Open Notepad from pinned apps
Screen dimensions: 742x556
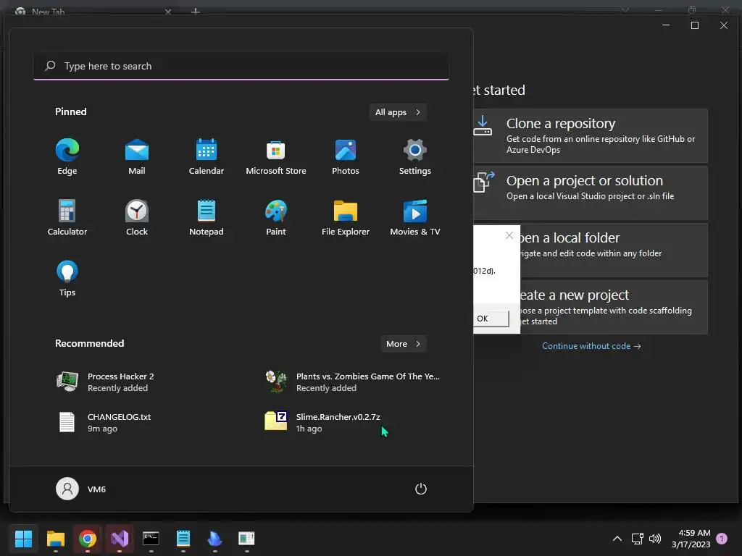point(207,218)
